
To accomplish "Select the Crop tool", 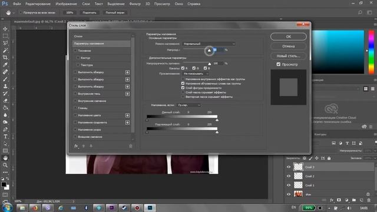I will pos(5,58).
